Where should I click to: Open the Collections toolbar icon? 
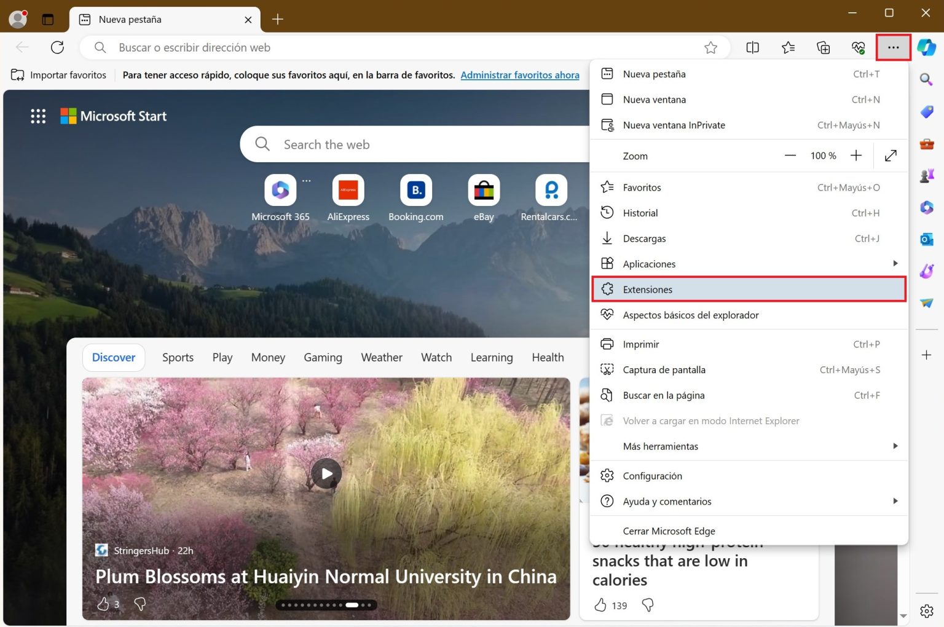tap(823, 47)
